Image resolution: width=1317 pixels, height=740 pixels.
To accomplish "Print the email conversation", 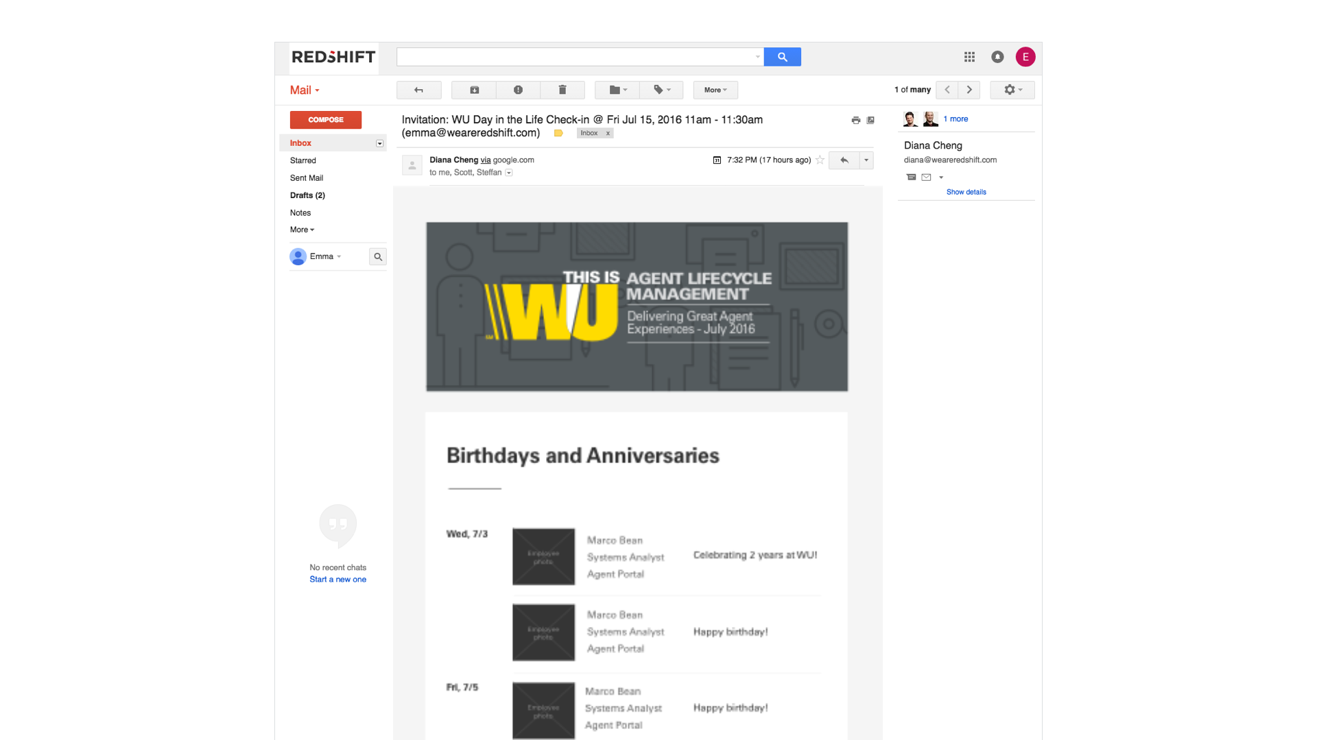I will tap(855, 120).
